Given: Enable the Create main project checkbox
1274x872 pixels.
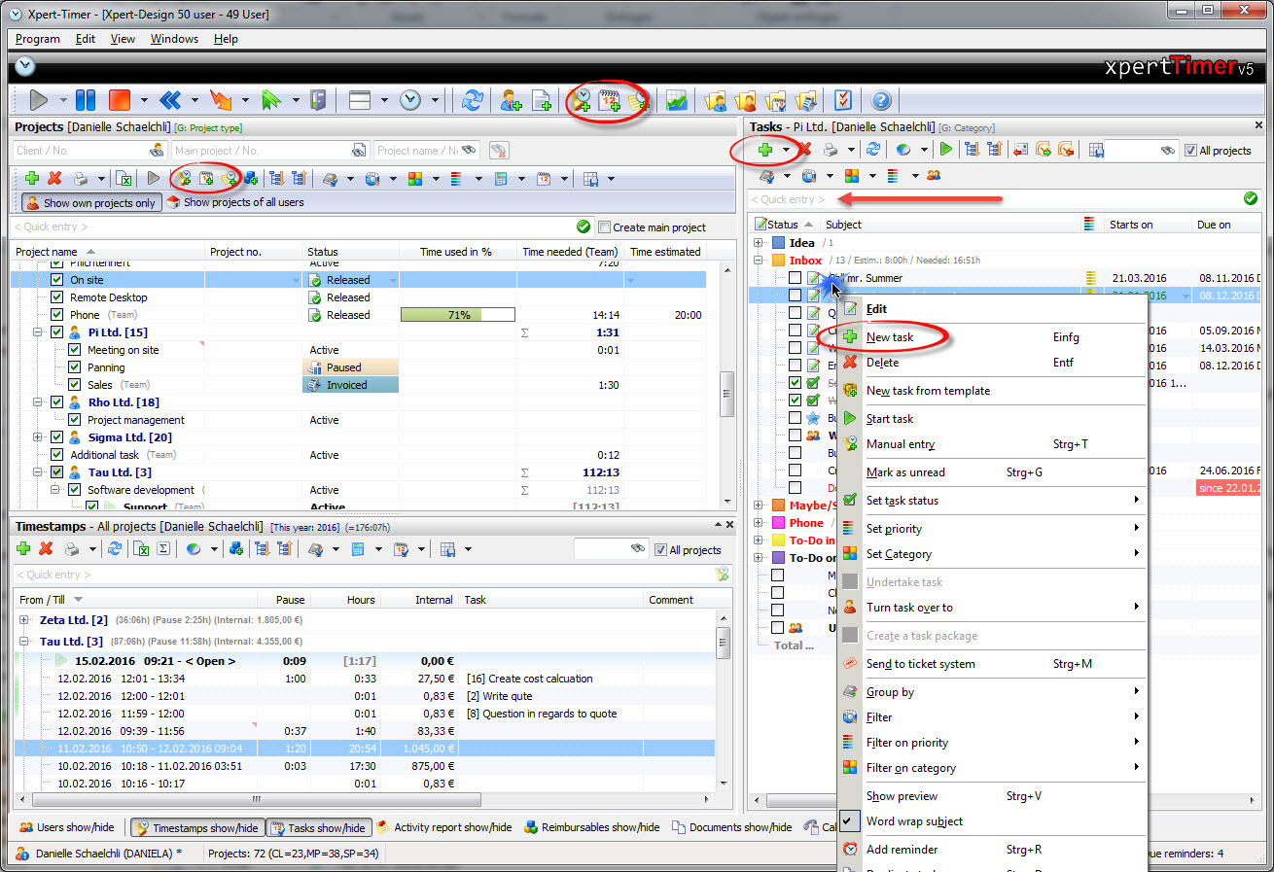Looking at the screenshot, I should (x=605, y=227).
